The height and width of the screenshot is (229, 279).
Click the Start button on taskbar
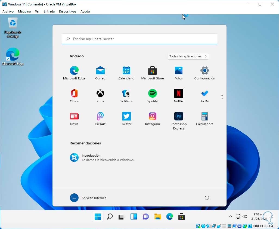pyautogui.click(x=98, y=217)
